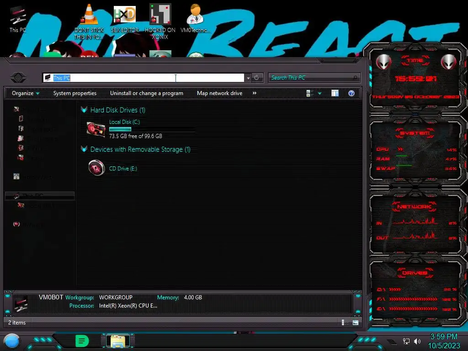Select the CD Drive (E:) disc icon
The image size is (468, 351).
(96, 168)
